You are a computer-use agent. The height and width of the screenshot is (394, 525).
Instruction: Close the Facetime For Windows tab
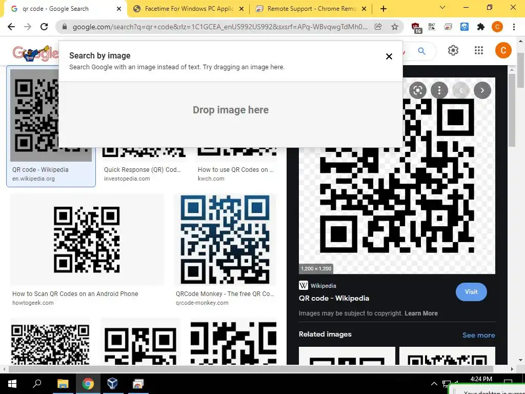click(x=241, y=9)
